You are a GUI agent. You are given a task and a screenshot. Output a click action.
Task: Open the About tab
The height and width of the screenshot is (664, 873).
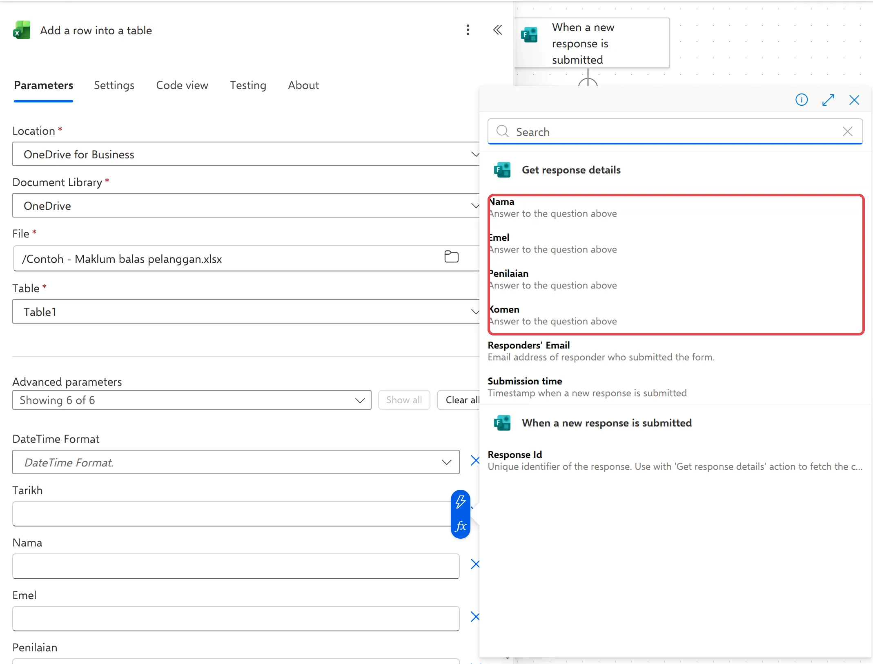tap(303, 85)
